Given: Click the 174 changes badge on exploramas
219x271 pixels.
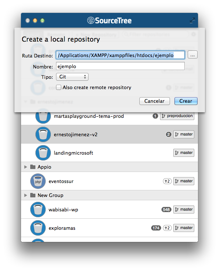Looking at the screenshot, I should (156, 228).
